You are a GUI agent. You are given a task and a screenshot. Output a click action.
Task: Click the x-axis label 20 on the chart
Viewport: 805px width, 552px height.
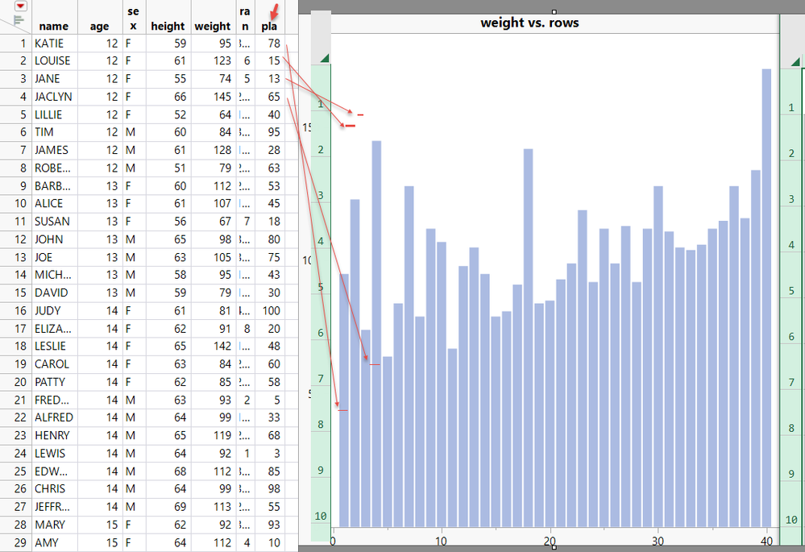[x=550, y=541]
